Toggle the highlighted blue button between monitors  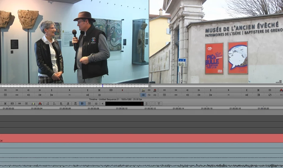click(x=143, y=95)
